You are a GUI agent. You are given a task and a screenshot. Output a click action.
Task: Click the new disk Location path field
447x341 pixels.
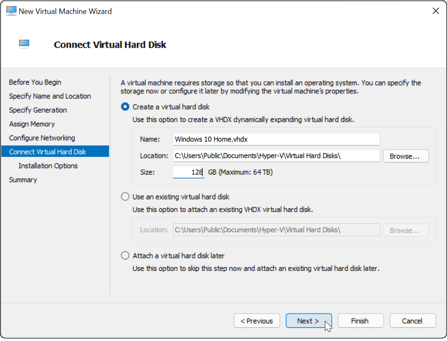[276, 156]
